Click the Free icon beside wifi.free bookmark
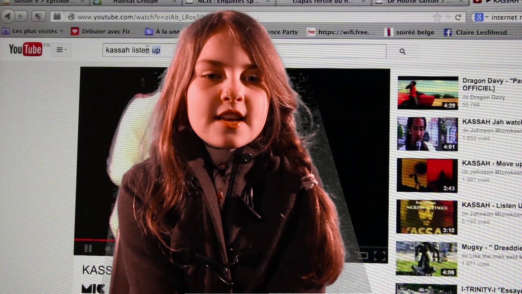 click(x=311, y=32)
